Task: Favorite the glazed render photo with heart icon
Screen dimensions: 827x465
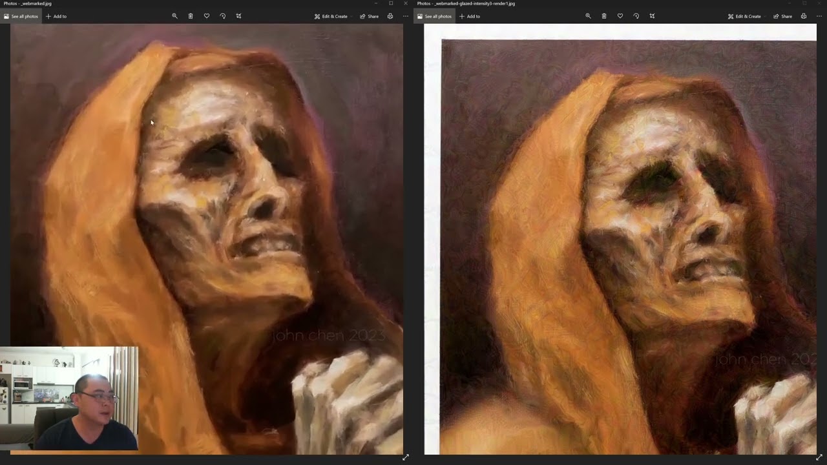Action: point(620,16)
